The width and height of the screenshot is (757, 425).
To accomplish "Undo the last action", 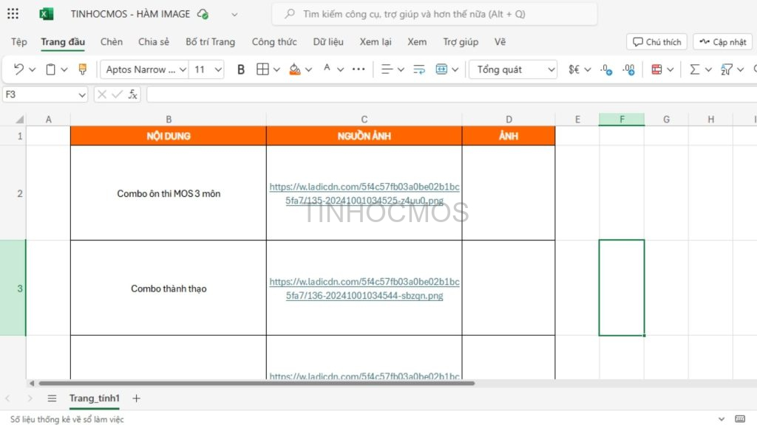I will [18, 69].
